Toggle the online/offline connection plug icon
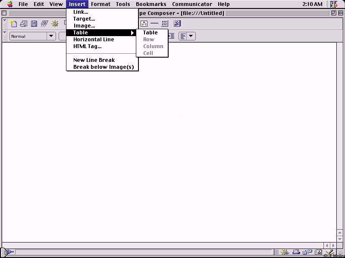This screenshot has width=345, height=258. pyautogui.click(x=8, y=252)
